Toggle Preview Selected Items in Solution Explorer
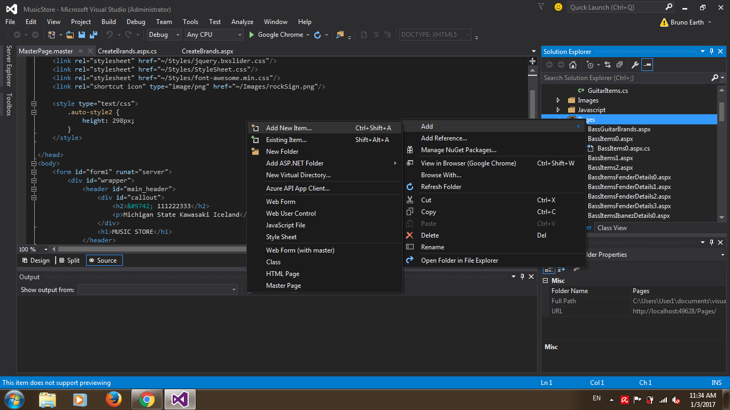 pyautogui.click(x=647, y=64)
